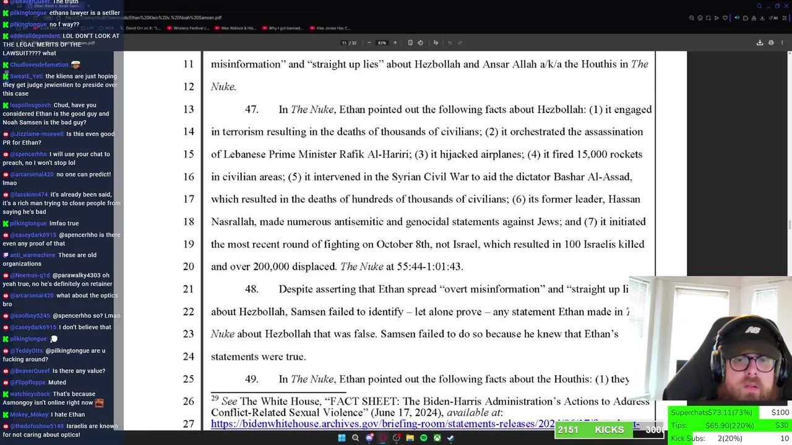Click the Superchats goal progress bar

point(730,412)
